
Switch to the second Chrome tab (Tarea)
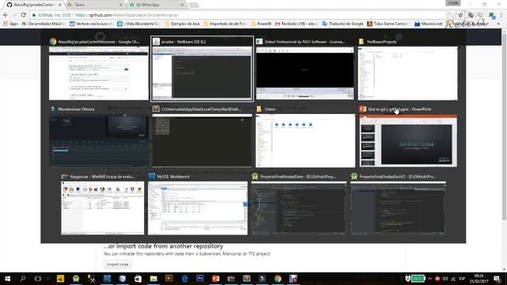tap(94, 5)
